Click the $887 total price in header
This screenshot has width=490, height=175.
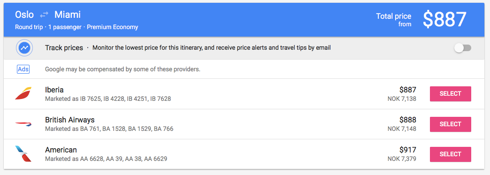[444, 19]
